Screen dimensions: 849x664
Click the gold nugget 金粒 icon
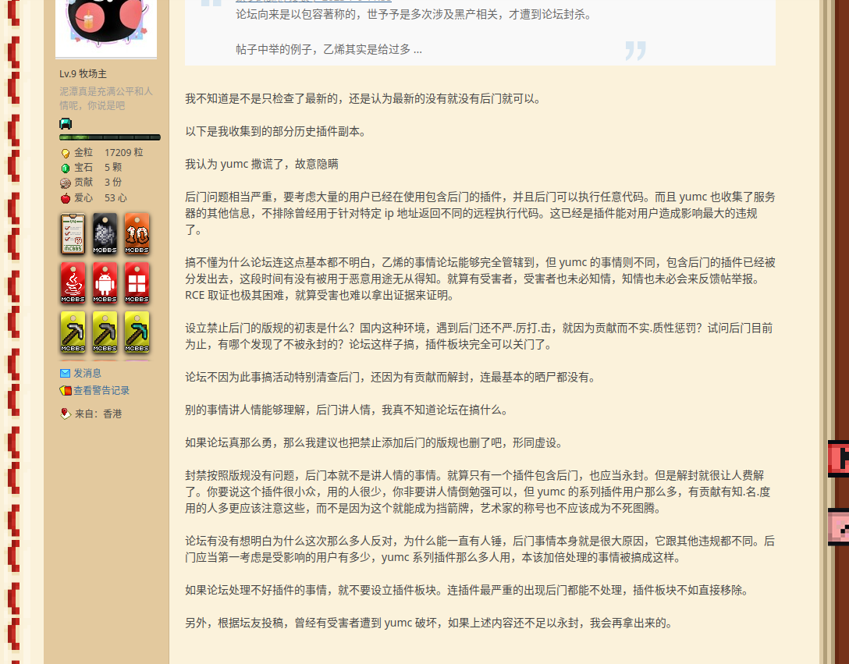coord(66,153)
